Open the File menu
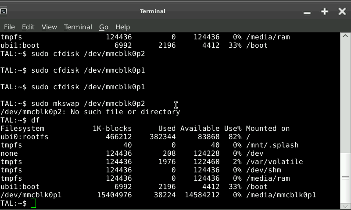 [x=9, y=27]
